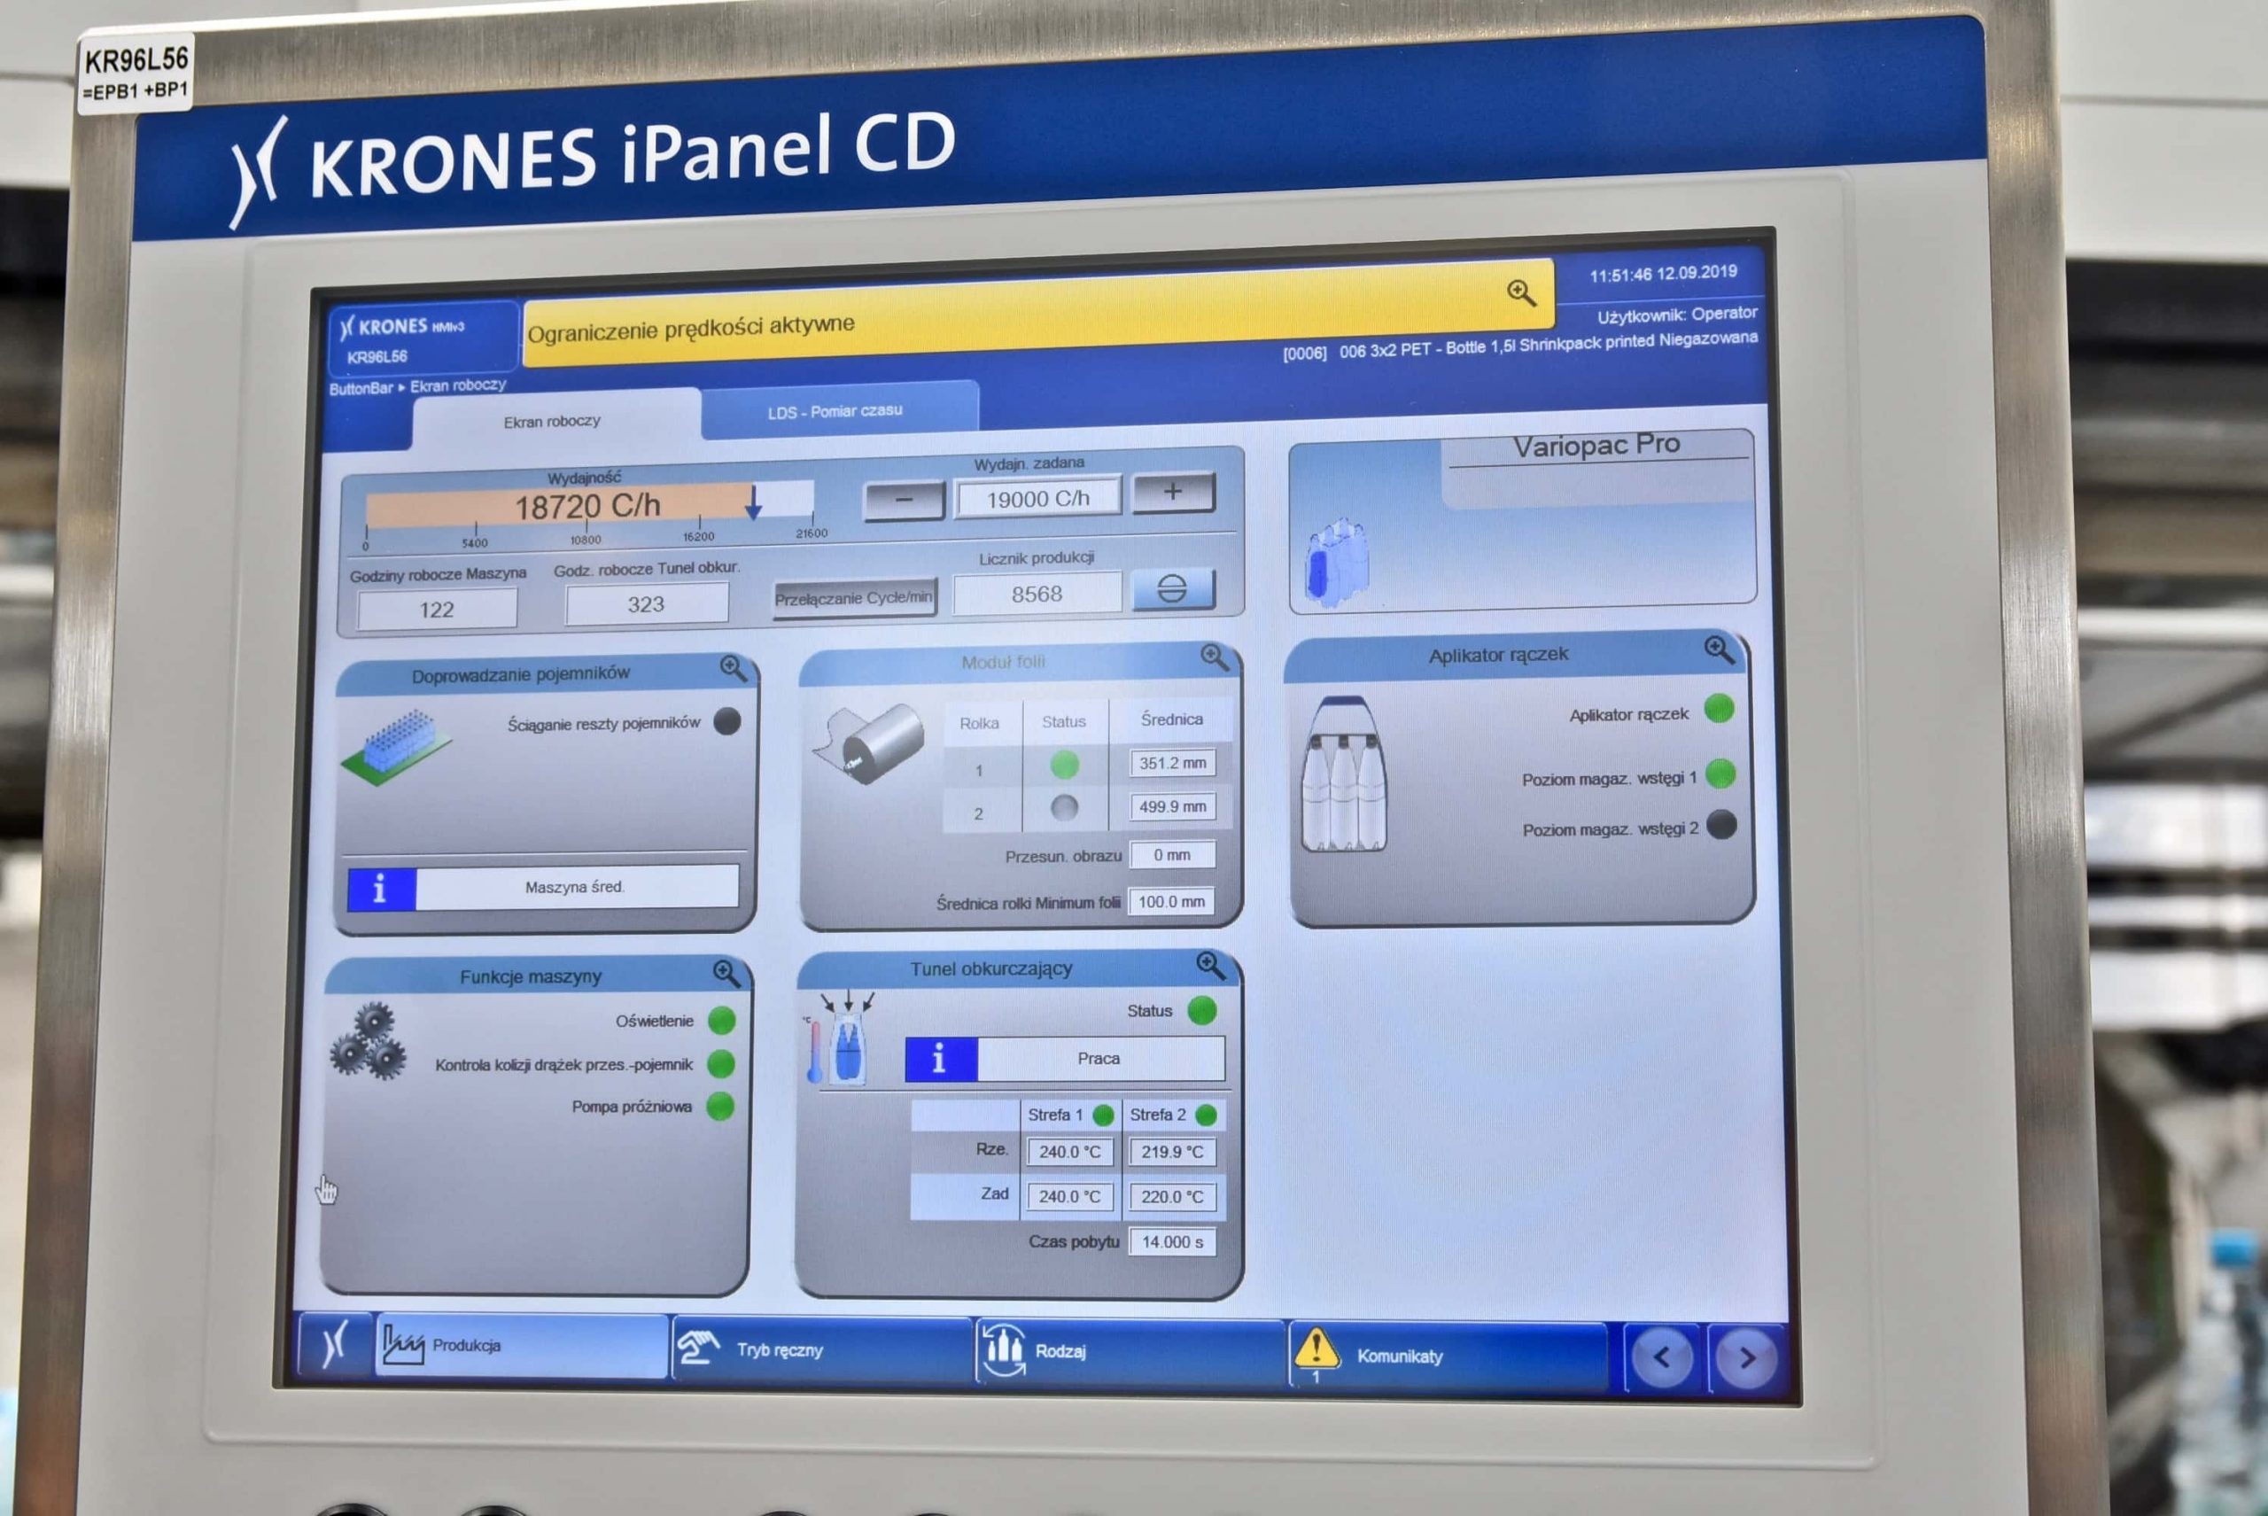Click Strefa 1 setpoint 240.0 °C field
The height and width of the screenshot is (1516, 2268).
1070,1197
